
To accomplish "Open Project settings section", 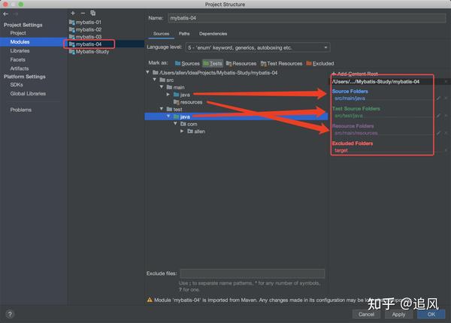I will (18, 33).
